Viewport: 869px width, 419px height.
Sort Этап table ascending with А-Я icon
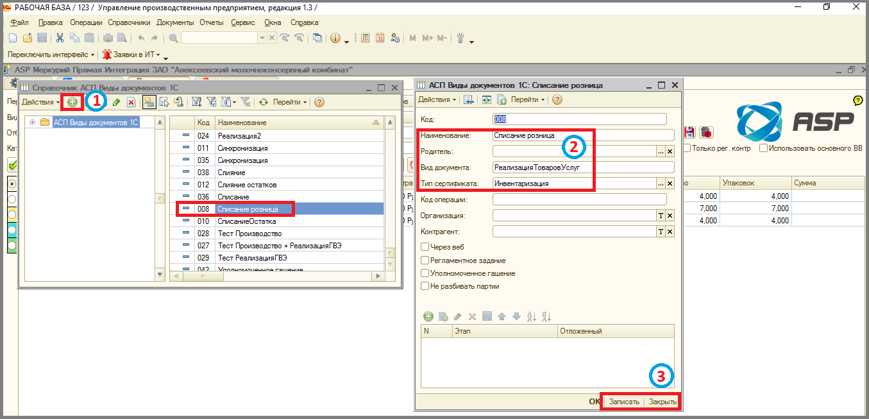click(531, 316)
